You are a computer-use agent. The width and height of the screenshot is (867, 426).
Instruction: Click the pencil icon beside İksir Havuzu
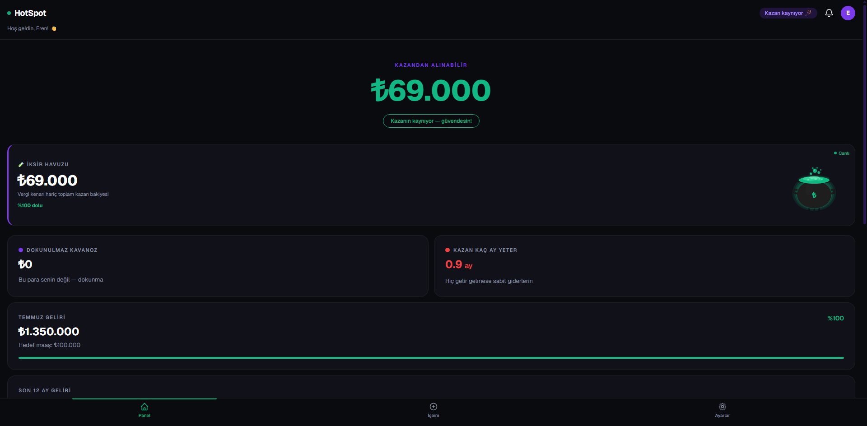tap(21, 164)
